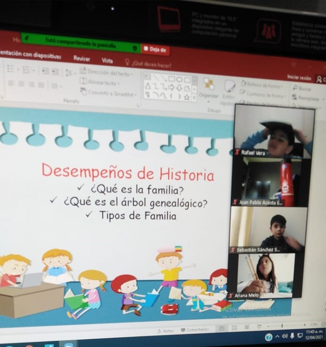Click the line spacing icon
Image resolution: width=326 pixels, height=347 pixels.
coord(69,73)
